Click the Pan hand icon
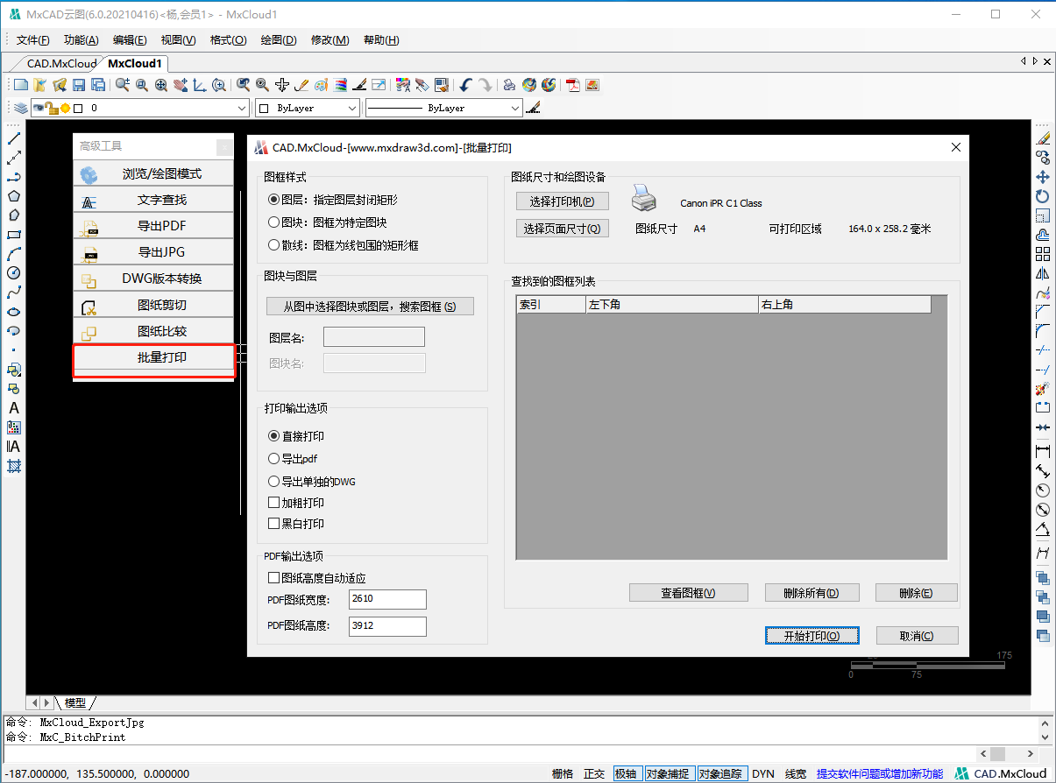1056x783 pixels. [181, 85]
